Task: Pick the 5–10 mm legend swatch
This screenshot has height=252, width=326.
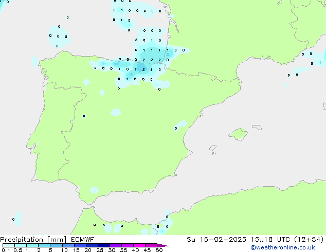Action: [56, 245]
